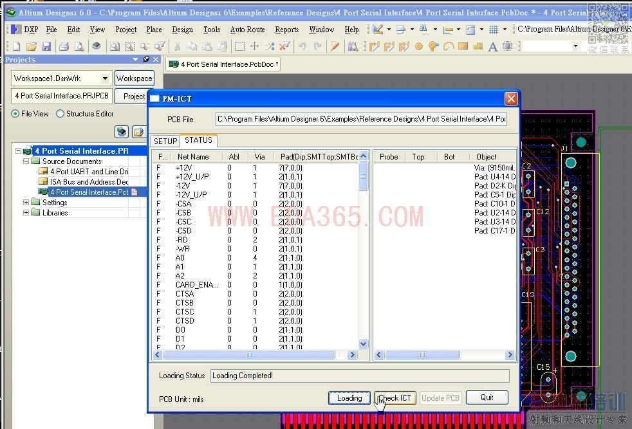Open a file with the folder icon
Viewport: 632px width, 429px height.
(31, 46)
